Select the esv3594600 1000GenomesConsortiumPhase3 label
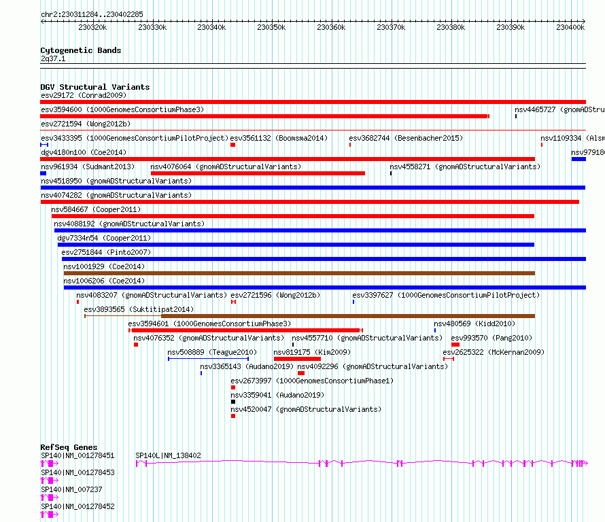The image size is (605, 522). 122,109
